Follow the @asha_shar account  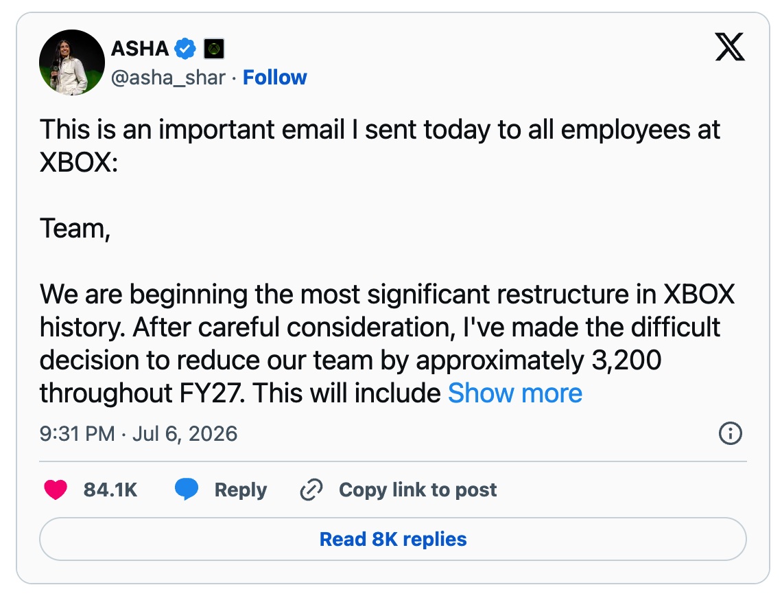coord(275,78)
